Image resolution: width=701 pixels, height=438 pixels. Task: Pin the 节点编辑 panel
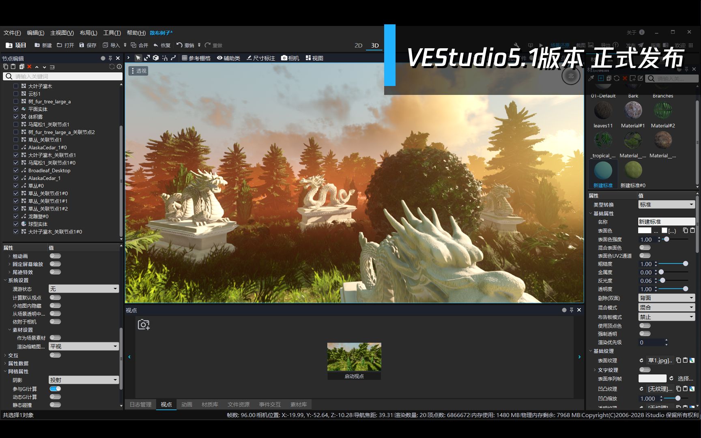pos(110,58)
